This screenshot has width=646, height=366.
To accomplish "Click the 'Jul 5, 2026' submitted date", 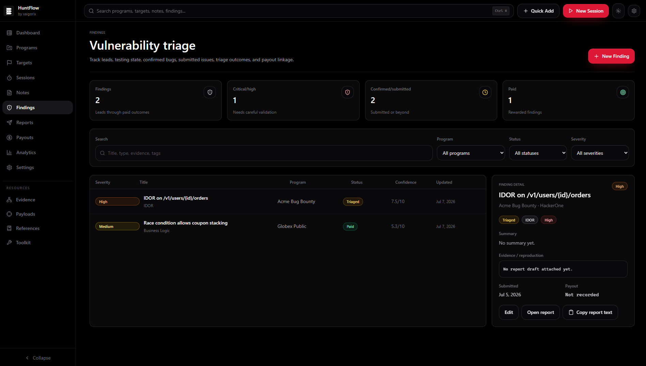I will pyautogui.click(x=510, y=295).
